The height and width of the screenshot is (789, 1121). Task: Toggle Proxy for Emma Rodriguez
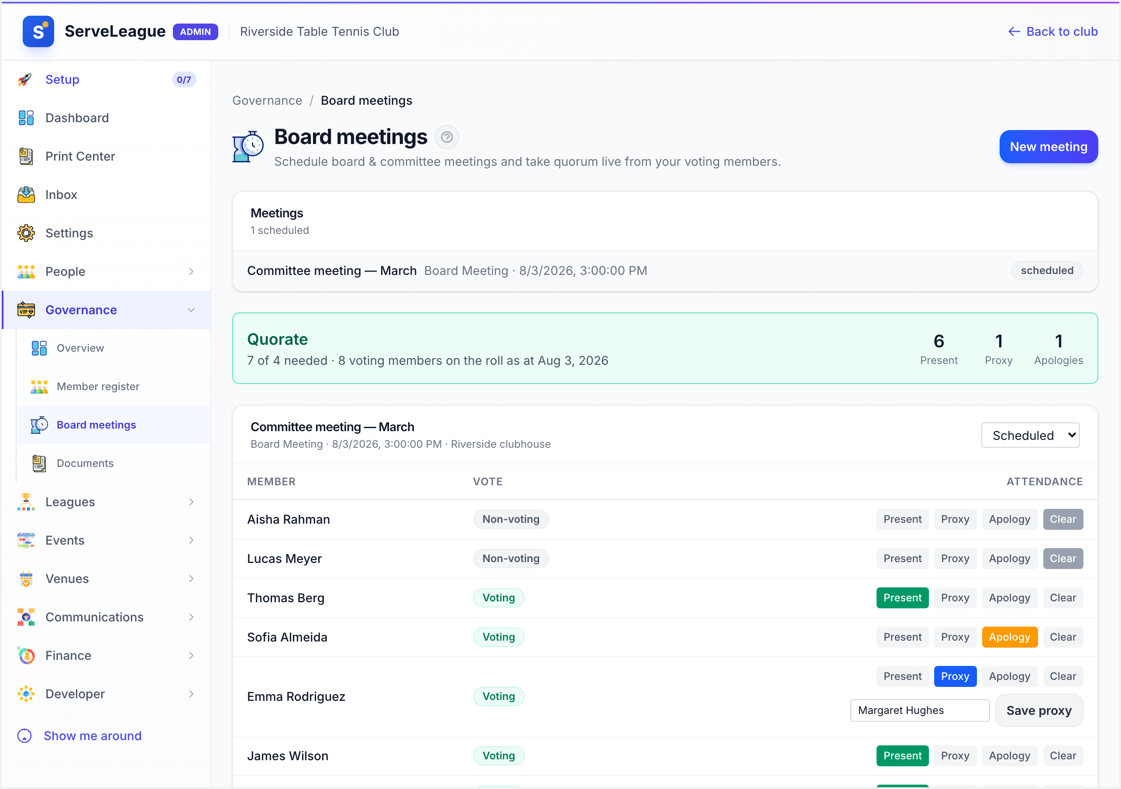(x=955, y=676)
